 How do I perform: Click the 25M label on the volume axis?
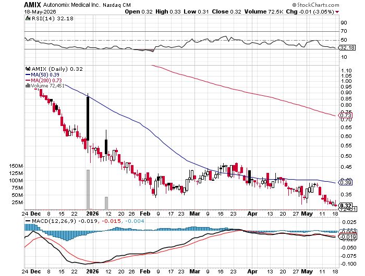tap(17, 202)
